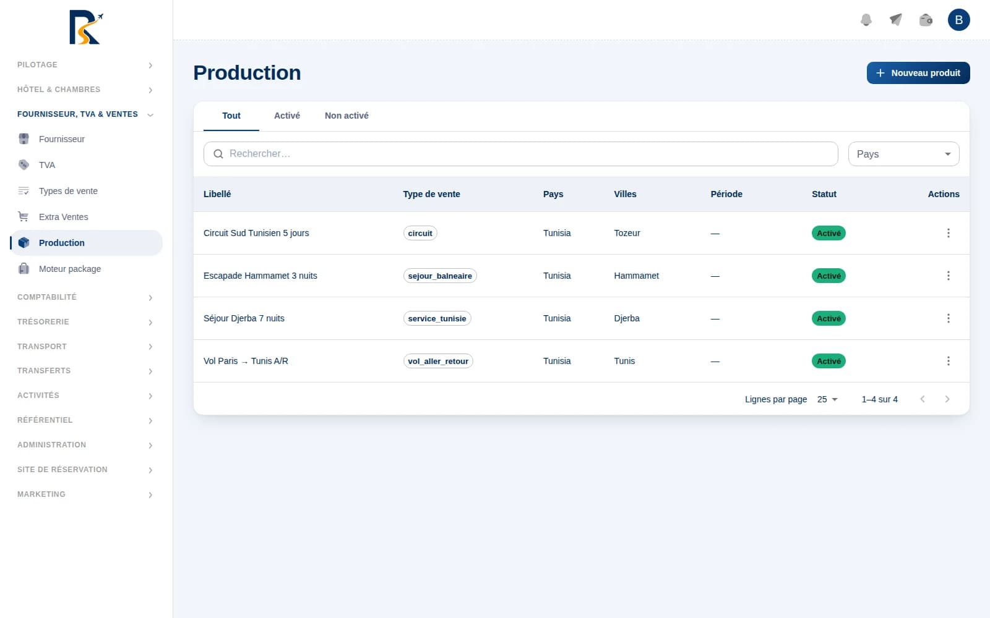
Task: Expand the TRANSPORT section
Action: click(85, 347)
